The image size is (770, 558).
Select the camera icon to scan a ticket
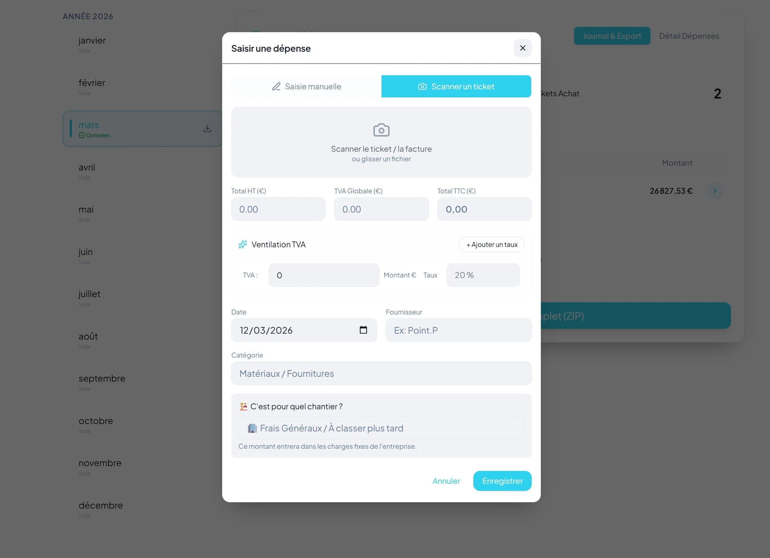point(381,130)
